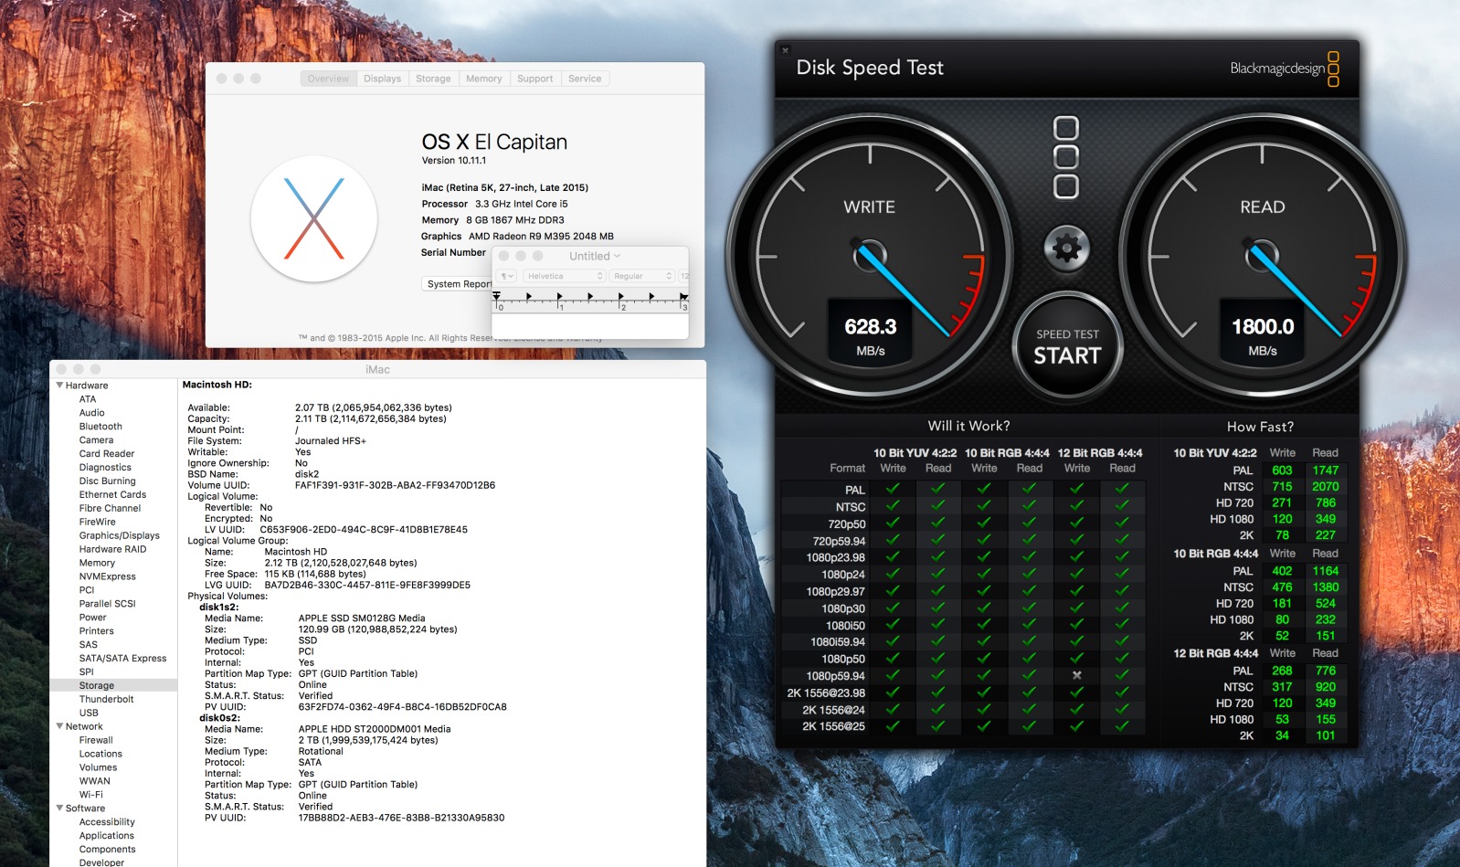1460x867 pixels.
Task: Open the Helvetica font dropdown
Action: point(565,276)
